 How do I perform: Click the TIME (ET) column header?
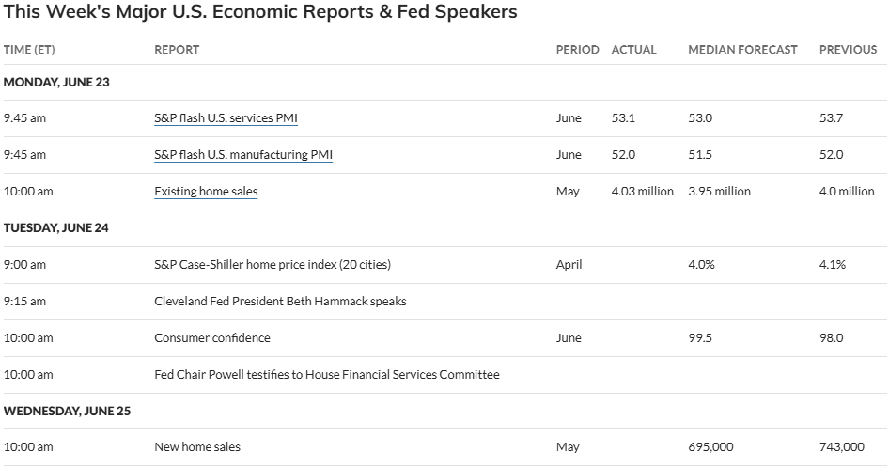(29, 50)
